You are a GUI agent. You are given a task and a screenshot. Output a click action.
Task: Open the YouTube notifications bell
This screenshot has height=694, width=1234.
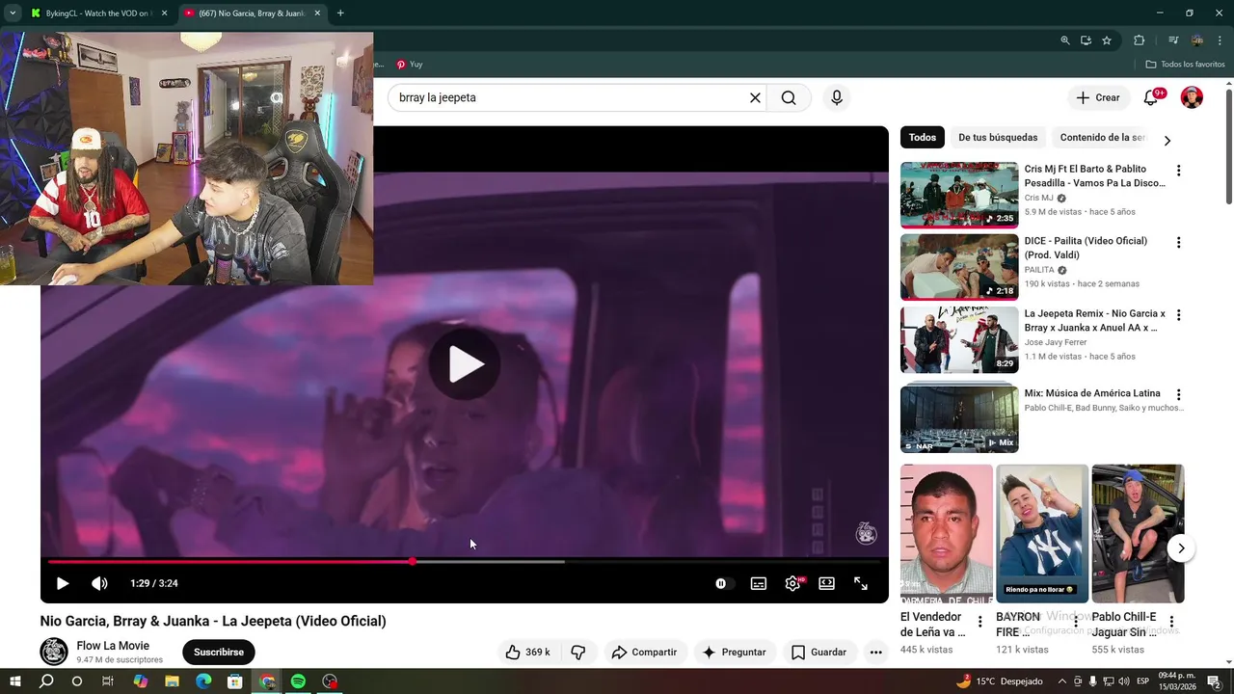[x=1151, y=97]
